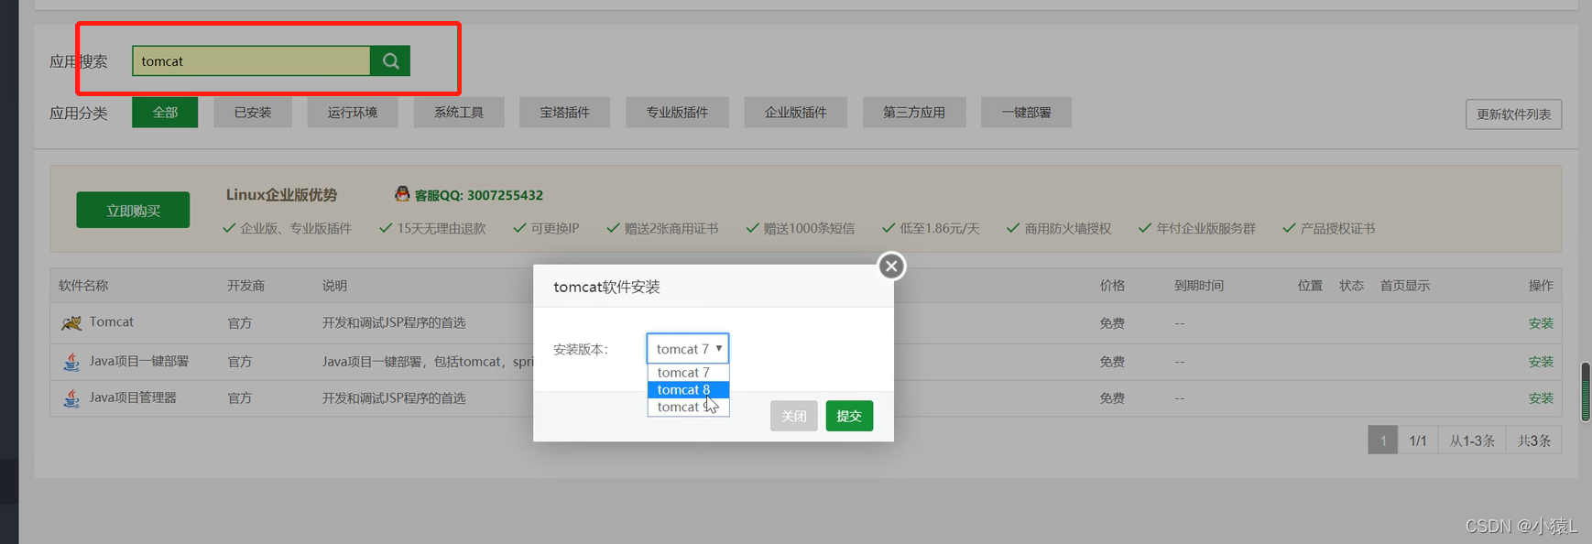Click page number 1 in pagination

1383,441
